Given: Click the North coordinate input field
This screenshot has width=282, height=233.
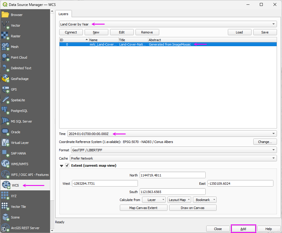Looking at the screenshot, I should [172, 175].
